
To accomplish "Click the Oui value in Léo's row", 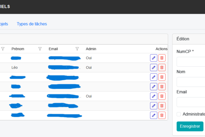I will click(x=89, y=67).
